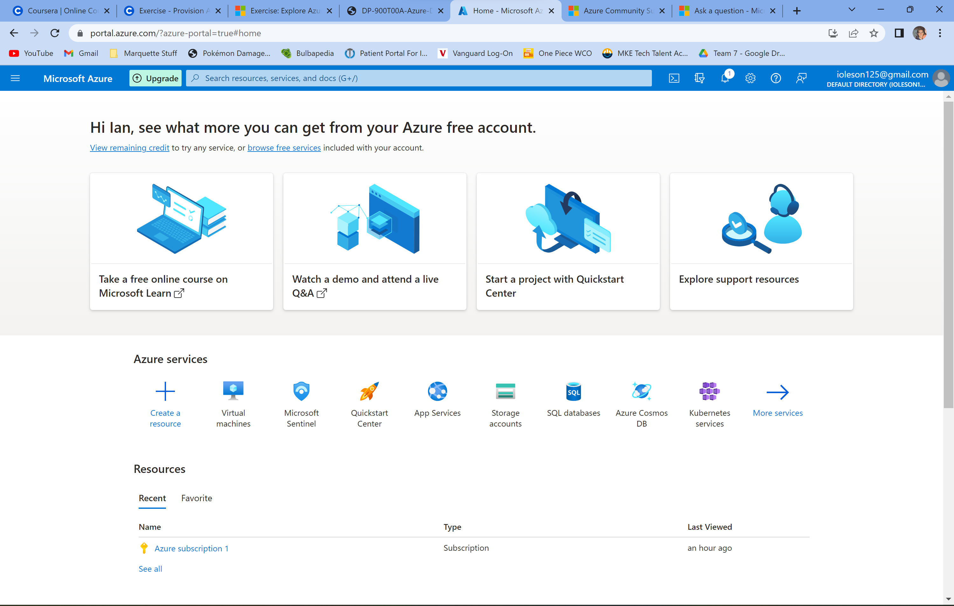The width and height of the screenshot is (954, 606).
Task: Click the account avatar picture
Action: 941,78
